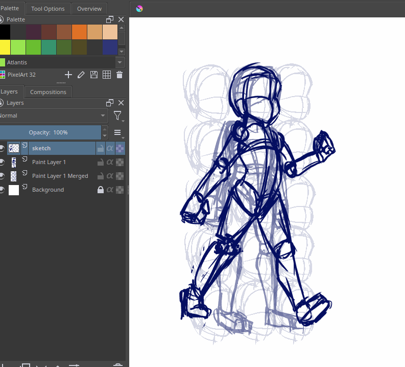Switch to the Tool Options tab
This screenshot has height=367, width=405.
[48, 9]
